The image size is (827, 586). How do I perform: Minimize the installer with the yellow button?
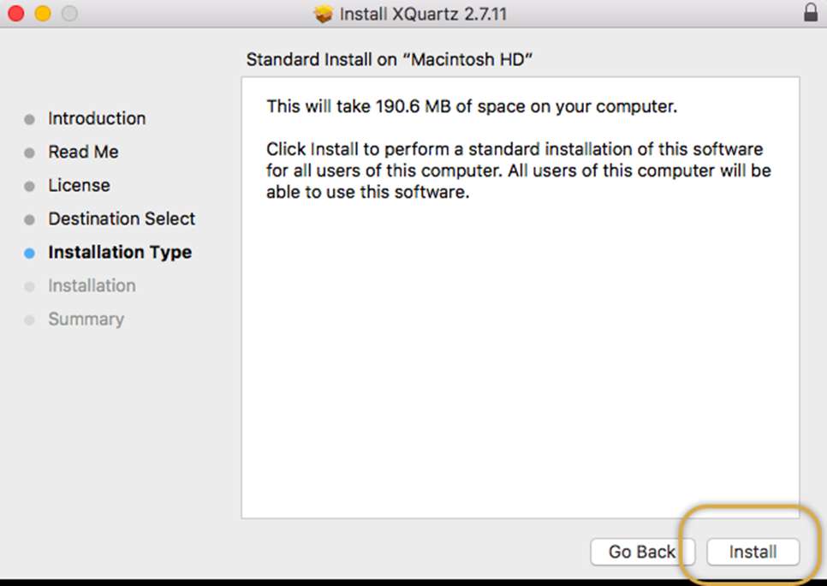pyautogui.click(x=42, y=14)
